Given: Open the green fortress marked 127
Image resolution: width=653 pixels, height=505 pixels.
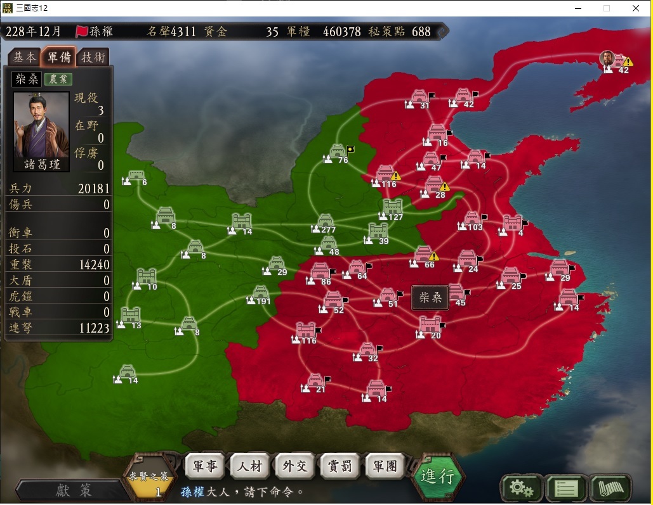Looking at the screenshot, I should (x=393, y=208).
